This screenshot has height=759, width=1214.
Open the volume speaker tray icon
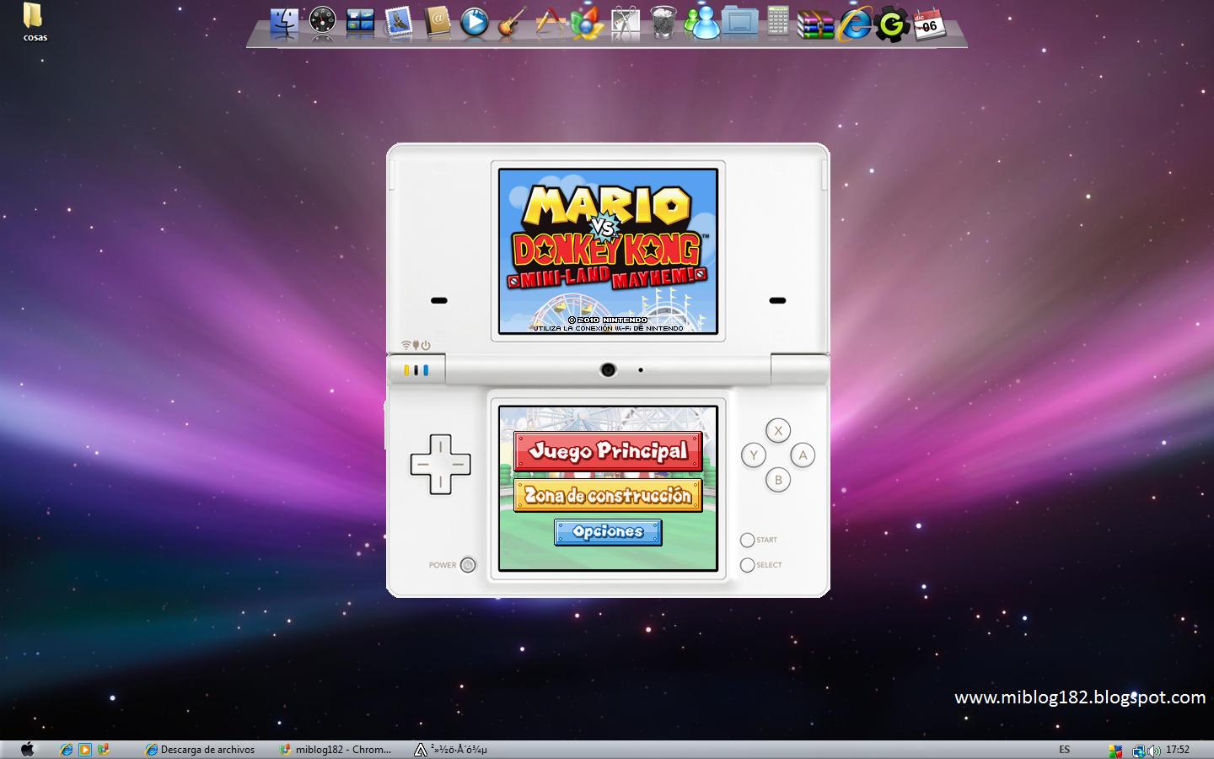(x=1153, y=751)
